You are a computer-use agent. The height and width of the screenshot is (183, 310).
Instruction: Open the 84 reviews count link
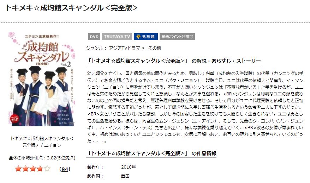click(x=65, y=169)
